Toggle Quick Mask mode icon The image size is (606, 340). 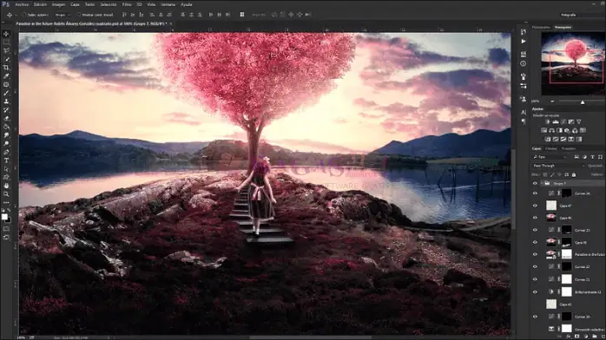[6, 229]
